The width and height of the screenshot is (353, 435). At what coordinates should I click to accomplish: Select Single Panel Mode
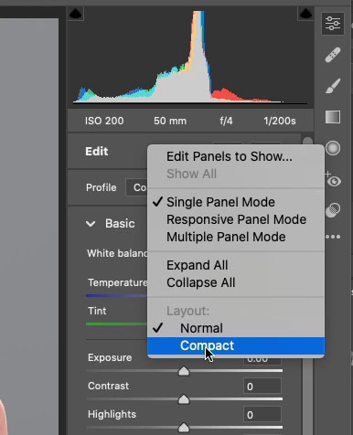tap(220, 202)
